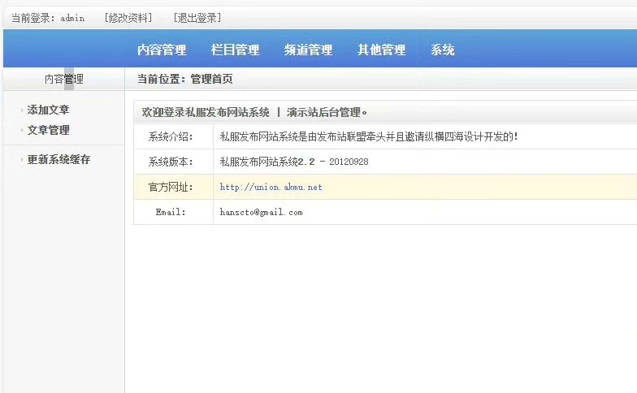
Task: Click the 官方网址 row label
Action: click(171, 187)
